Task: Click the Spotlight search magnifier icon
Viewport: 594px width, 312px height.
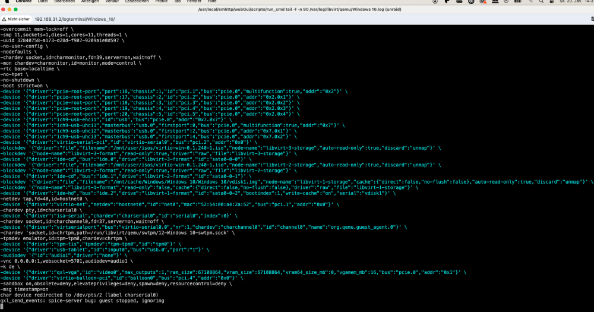Action: pos(541,1)
